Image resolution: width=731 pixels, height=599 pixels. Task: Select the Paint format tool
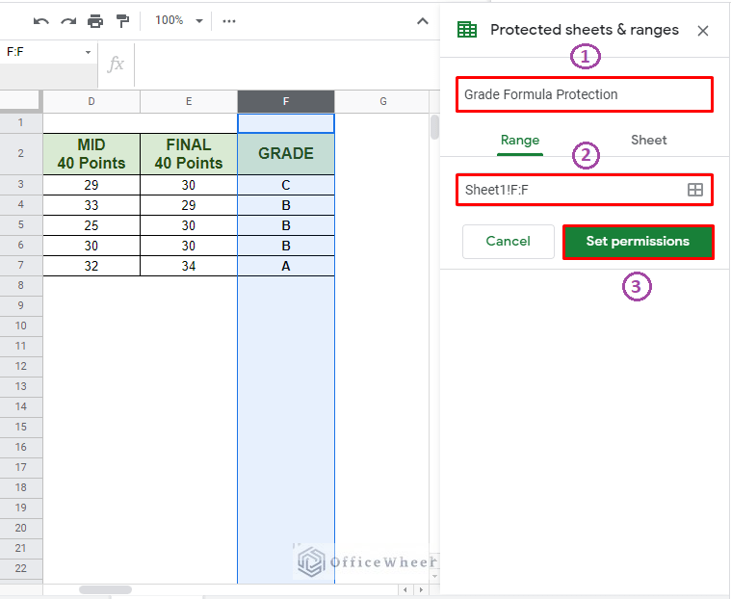122,20
